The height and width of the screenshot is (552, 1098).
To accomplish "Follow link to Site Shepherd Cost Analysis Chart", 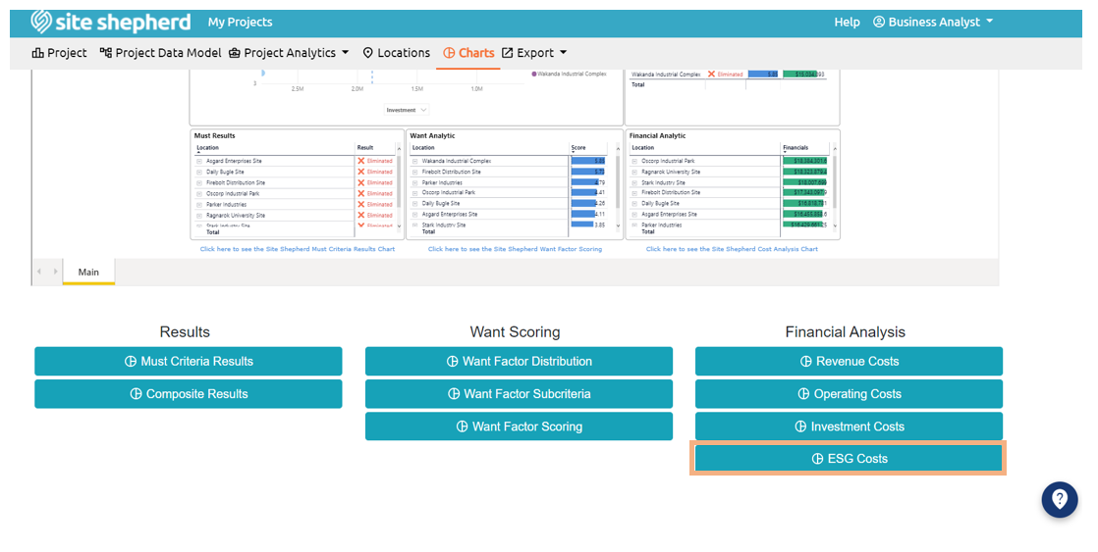I will point(732,249).
